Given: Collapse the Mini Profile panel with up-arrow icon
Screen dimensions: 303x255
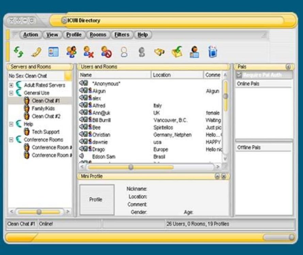Looking at the screenshot, I should [217, 176].
